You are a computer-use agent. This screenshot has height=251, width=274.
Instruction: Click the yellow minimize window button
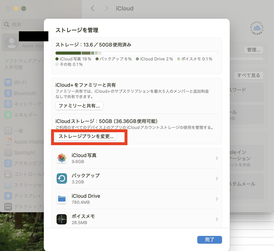(16, 8)
